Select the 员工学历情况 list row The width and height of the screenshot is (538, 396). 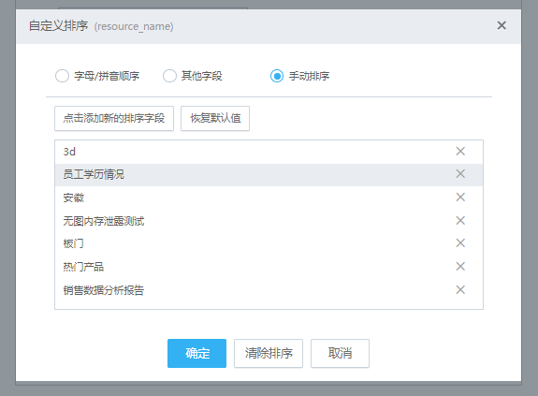pyautogui.click(x=269, y=175)
